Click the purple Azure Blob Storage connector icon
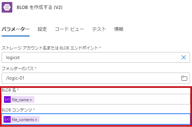This screenshot has width=192, height=127. coord(7,7)
